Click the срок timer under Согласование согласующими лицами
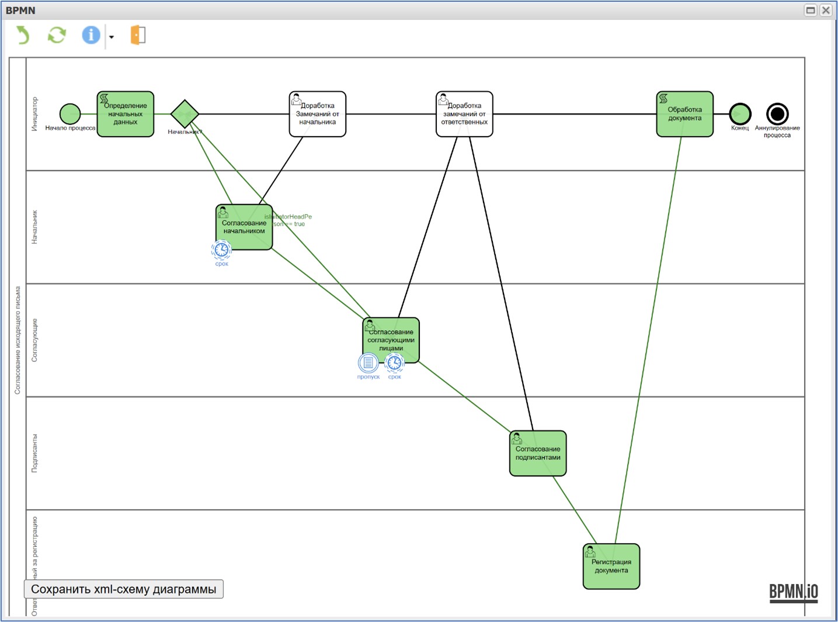 point(395,363)
